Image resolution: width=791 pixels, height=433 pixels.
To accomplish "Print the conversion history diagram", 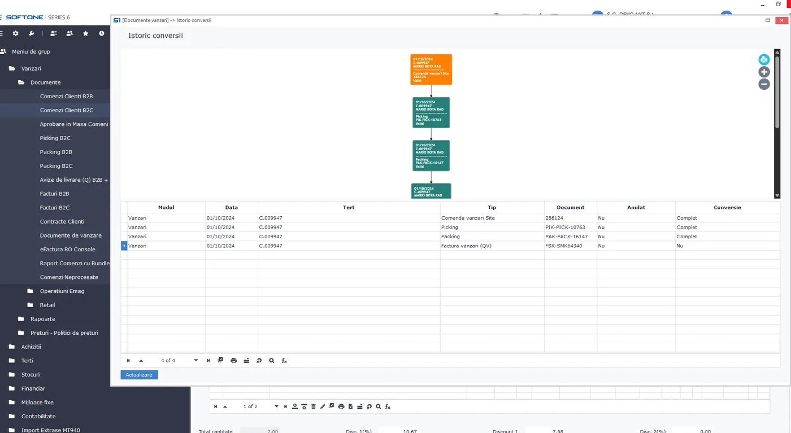I will point(764,60).
